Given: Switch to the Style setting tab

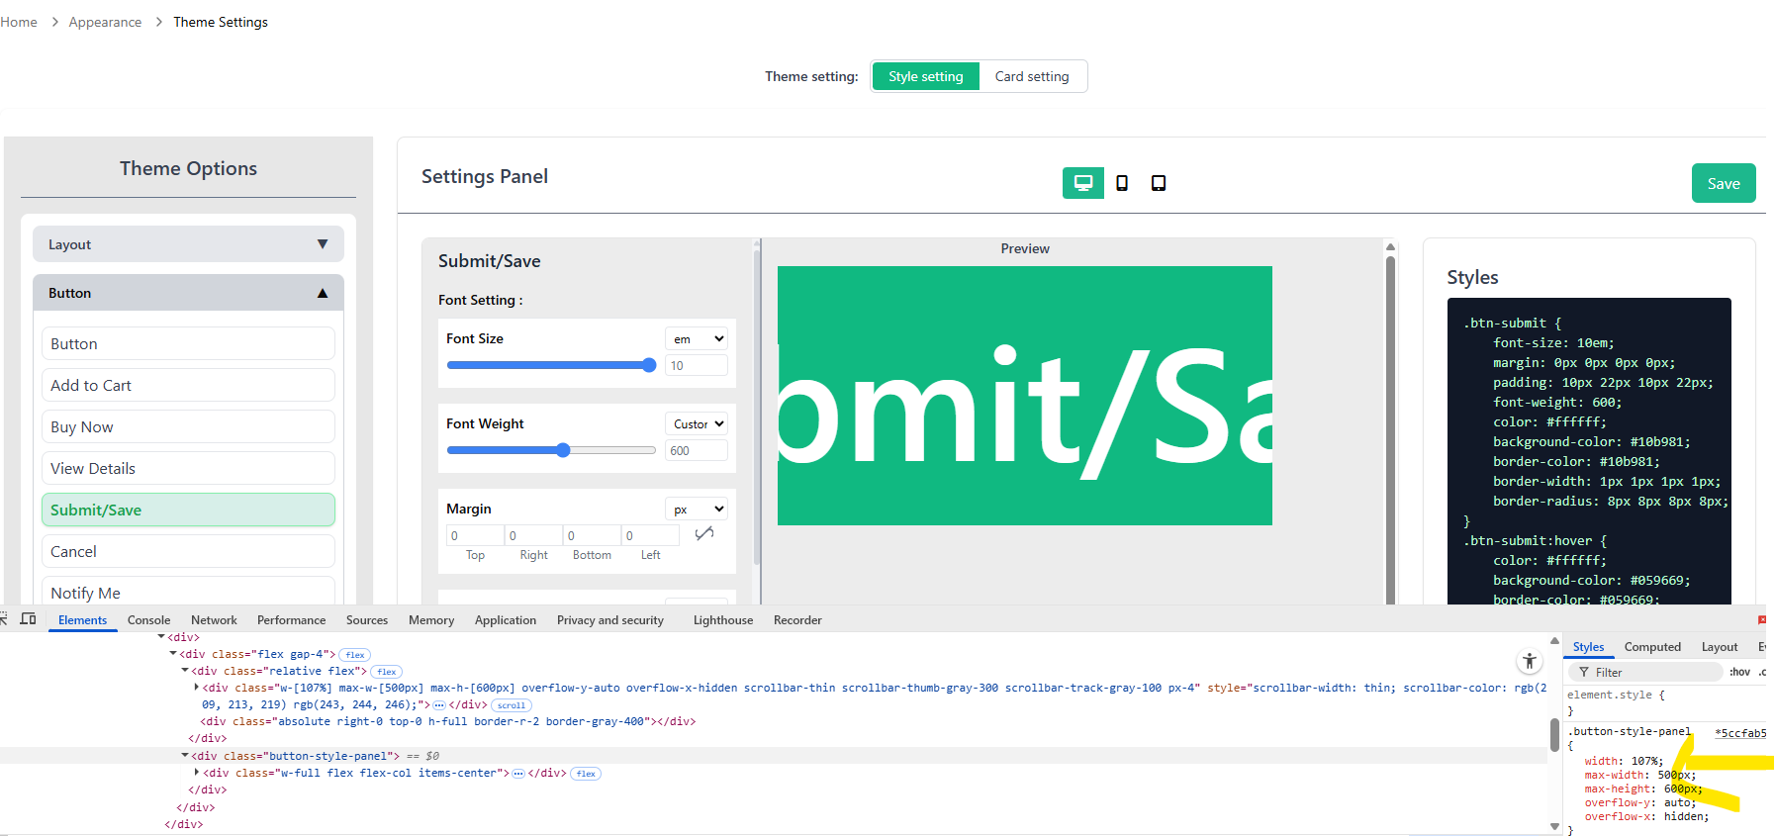Looking at the screenshot, I should 925,76.
